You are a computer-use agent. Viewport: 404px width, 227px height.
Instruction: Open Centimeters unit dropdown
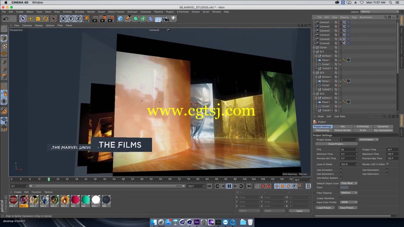(x=369, y=140)
